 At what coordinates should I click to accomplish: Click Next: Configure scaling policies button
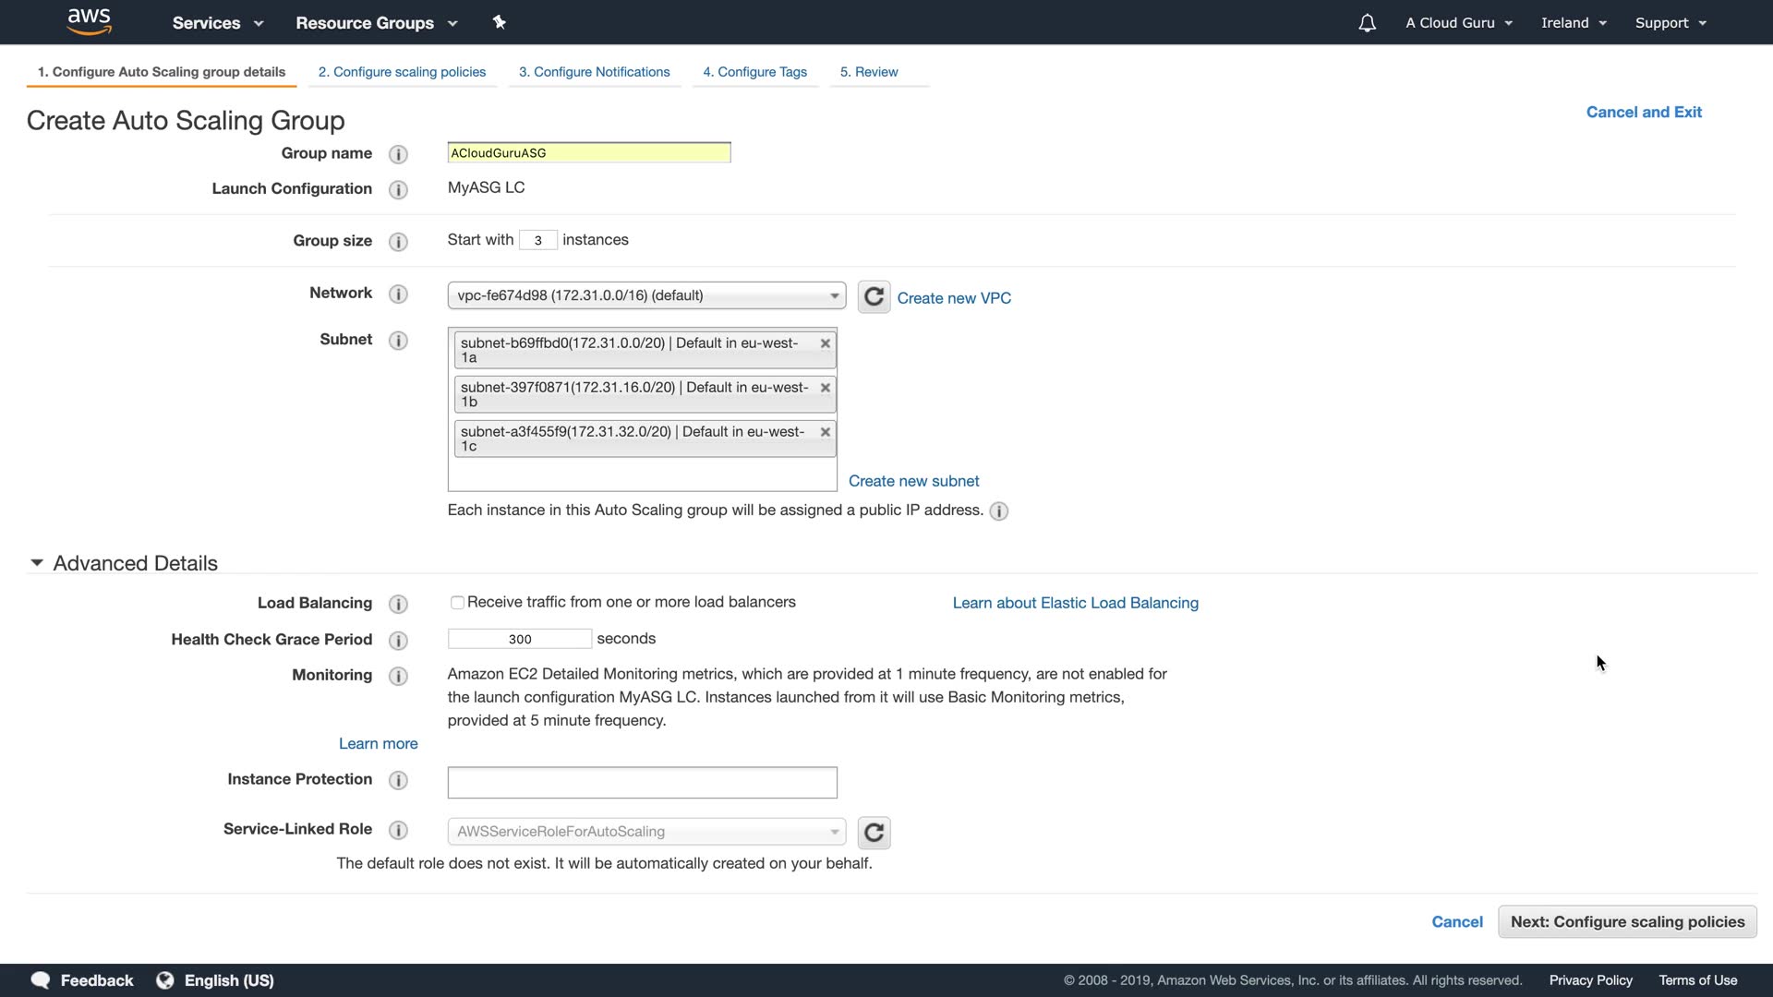[x=1627, y=922]
